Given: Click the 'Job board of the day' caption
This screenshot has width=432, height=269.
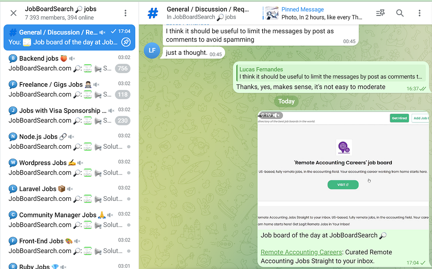Looking at the screenshot, I should click(324, 235).
